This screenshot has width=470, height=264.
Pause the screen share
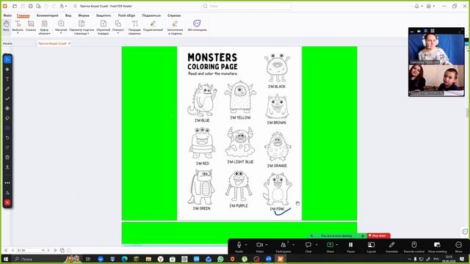click(351, 246)
